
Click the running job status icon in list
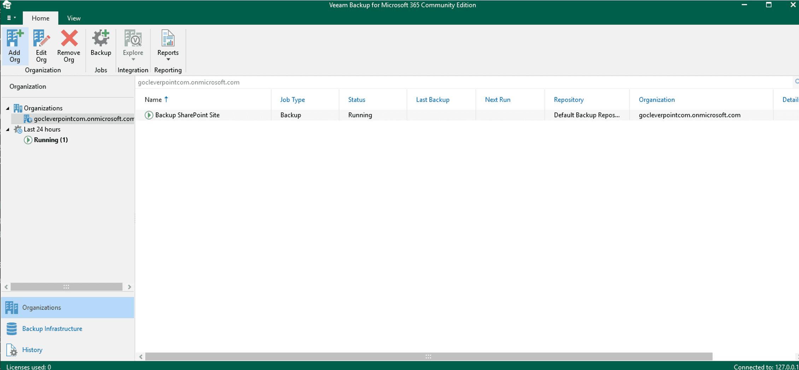(149, 115)
